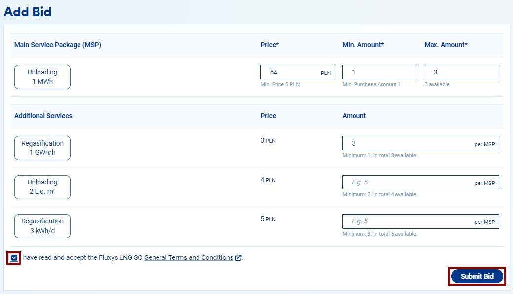Click the Max. Amount* column label
Screen dimensions: 513x294
pos(445,45)
